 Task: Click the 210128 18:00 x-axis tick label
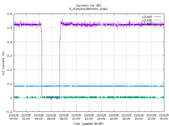126,117
